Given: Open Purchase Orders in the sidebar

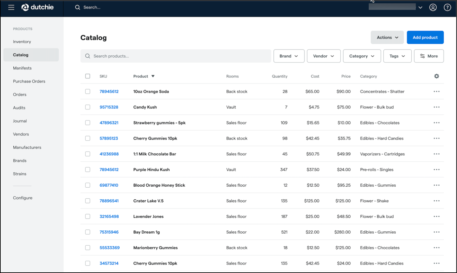Looking at the screenshot, I should pos(29,81).
